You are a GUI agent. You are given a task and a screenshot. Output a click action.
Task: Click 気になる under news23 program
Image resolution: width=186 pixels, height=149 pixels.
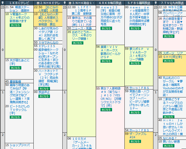(106, 28)
